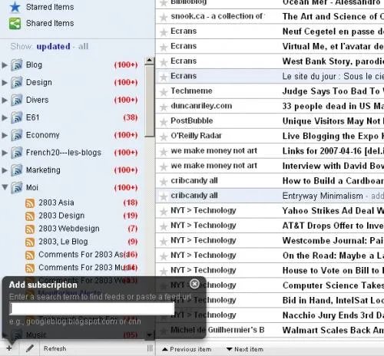Open 'Westcombe Journal: Pai' headline
This screenshot has height=356, width=384.
click(333, 241)
